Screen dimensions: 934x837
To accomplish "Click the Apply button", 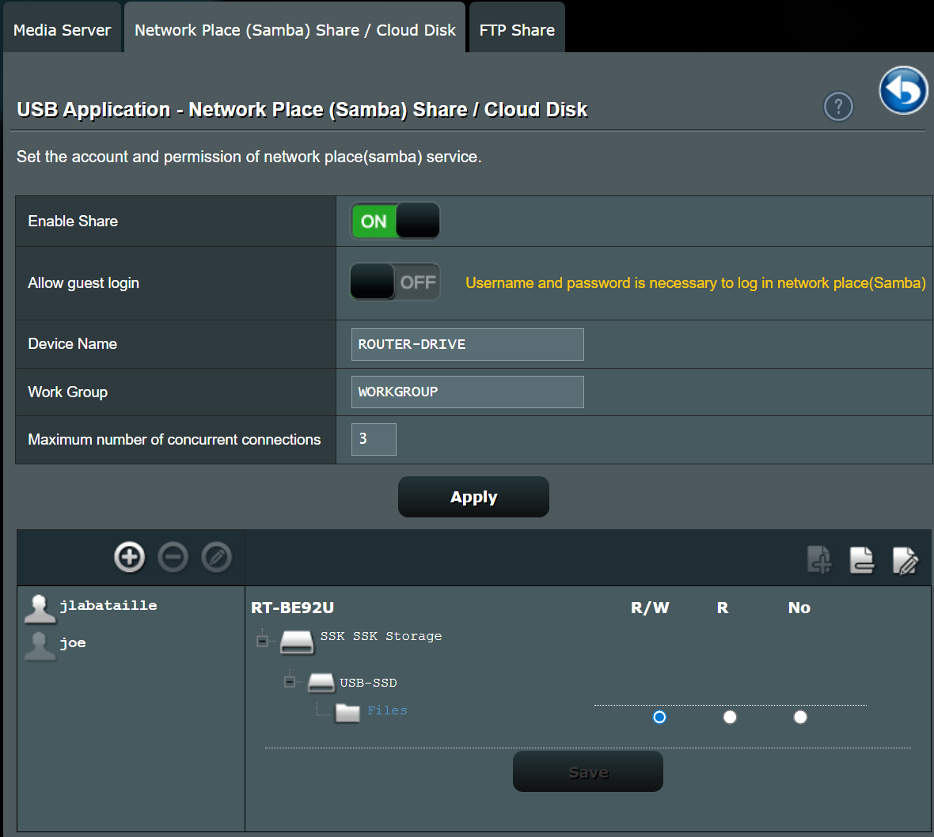I will (473, 497).
